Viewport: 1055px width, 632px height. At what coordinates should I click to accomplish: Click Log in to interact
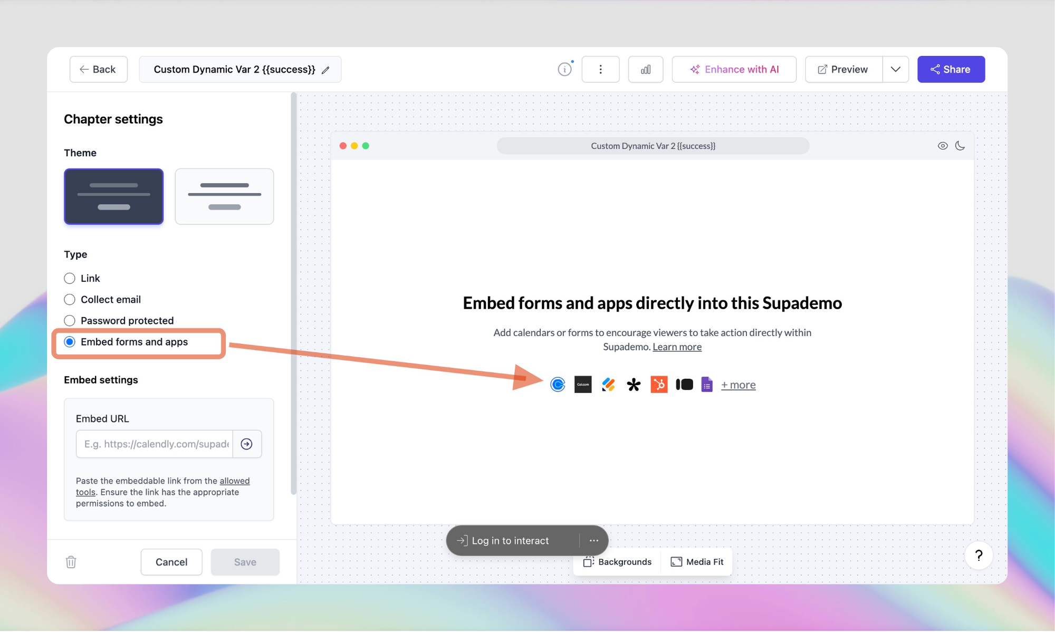(511, 540)
